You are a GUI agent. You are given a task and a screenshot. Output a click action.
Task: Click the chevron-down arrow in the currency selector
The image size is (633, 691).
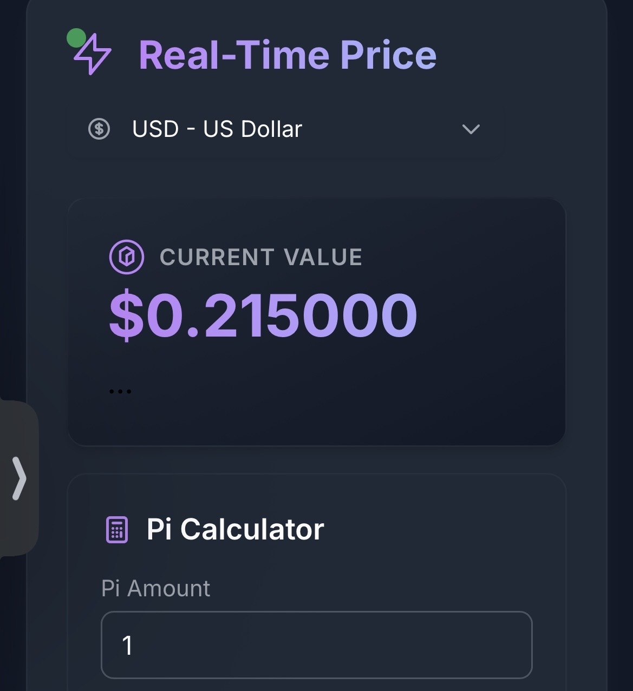pos(471,129)
